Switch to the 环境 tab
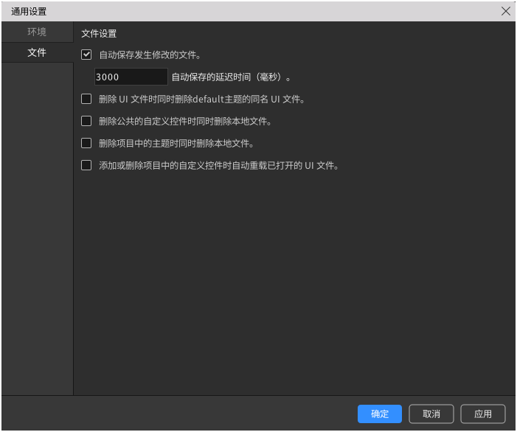 click(37, 32)
